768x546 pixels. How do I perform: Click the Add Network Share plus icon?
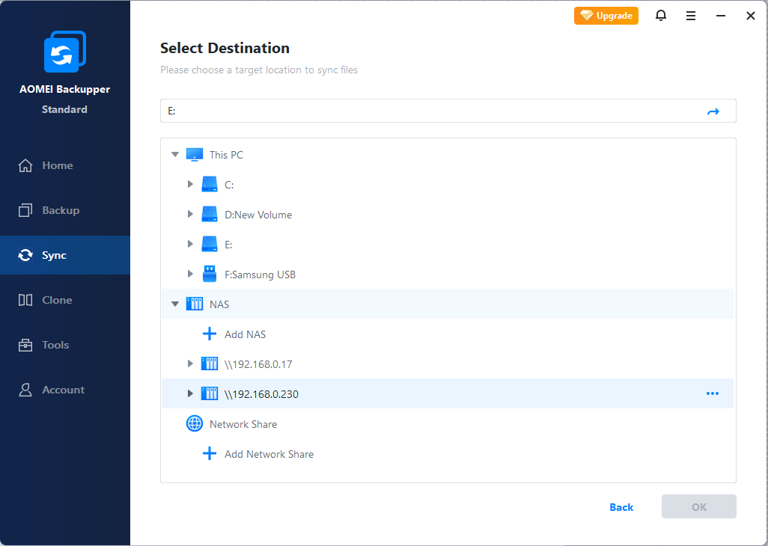(210, 454)
